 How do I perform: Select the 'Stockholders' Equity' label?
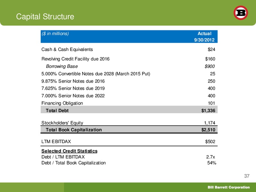tap(62, 123)
